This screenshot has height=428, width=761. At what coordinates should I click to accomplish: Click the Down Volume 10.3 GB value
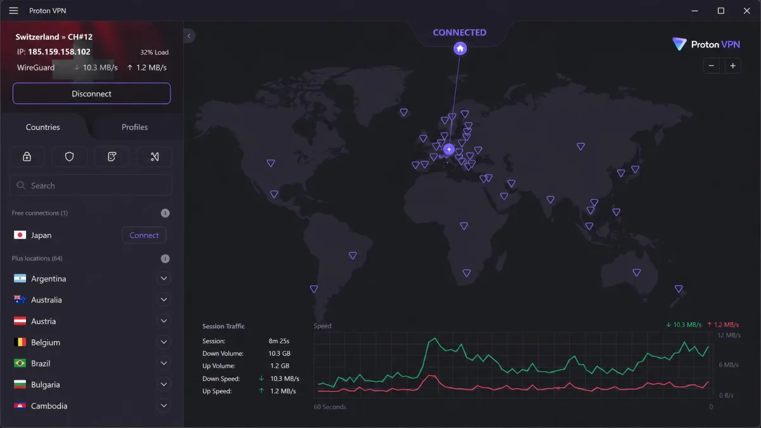[279, 353]
